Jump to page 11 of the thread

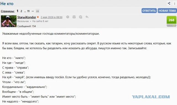point(28,11)
